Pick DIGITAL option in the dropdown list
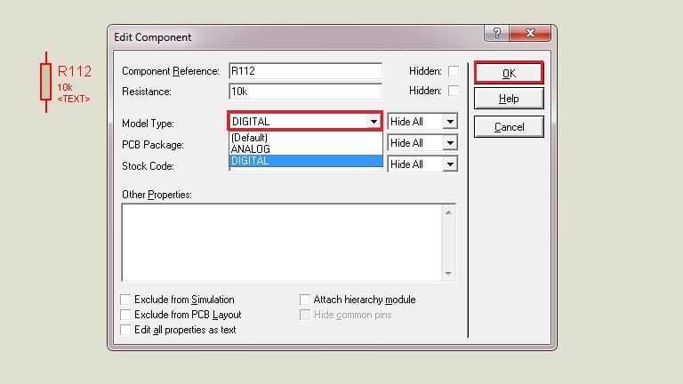 tap(250, 161)
